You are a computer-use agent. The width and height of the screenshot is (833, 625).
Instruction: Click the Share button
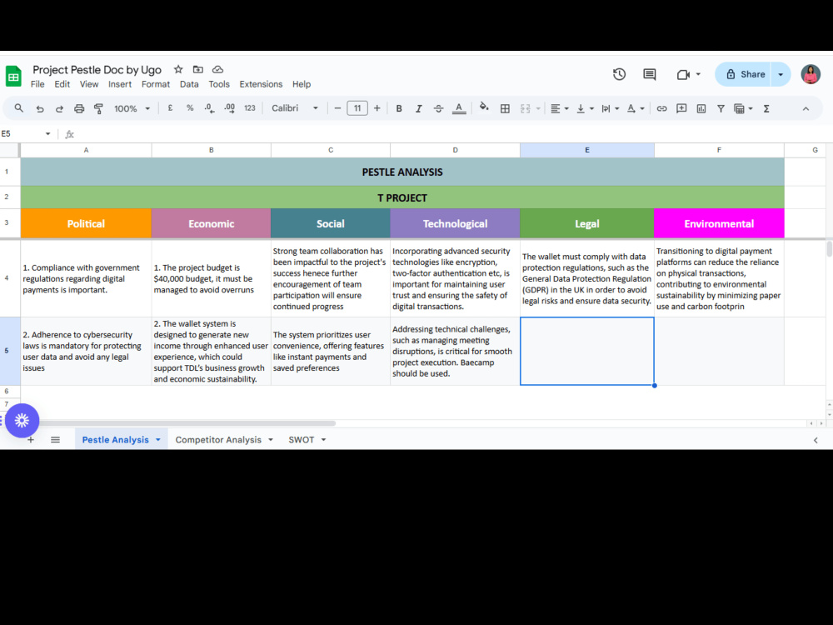point(745,74)
